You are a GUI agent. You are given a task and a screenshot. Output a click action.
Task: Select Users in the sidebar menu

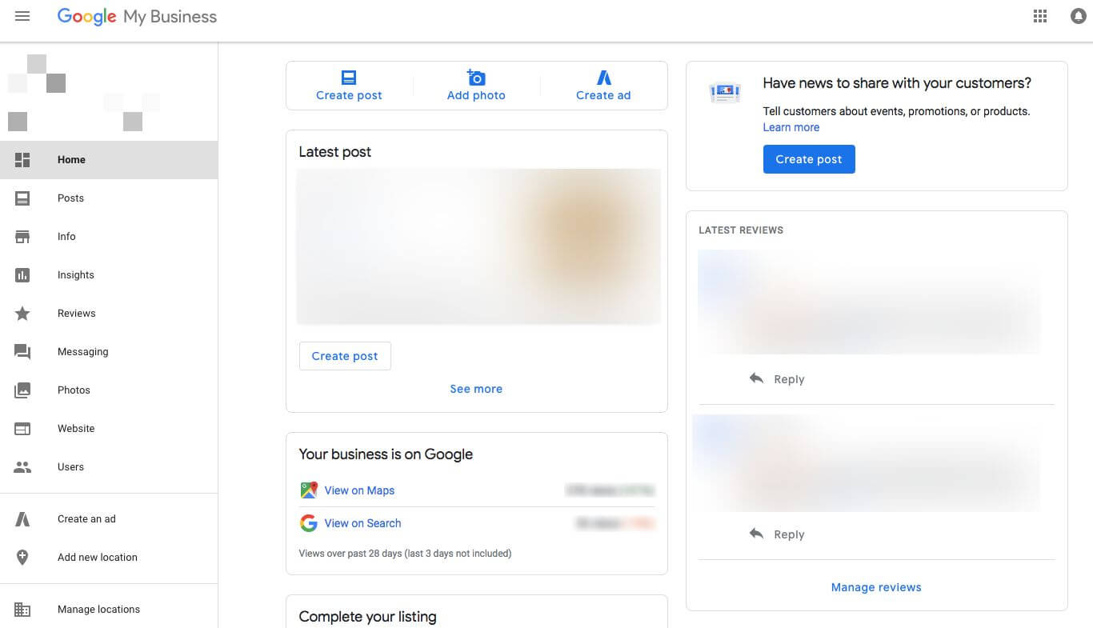coord(70,467)
